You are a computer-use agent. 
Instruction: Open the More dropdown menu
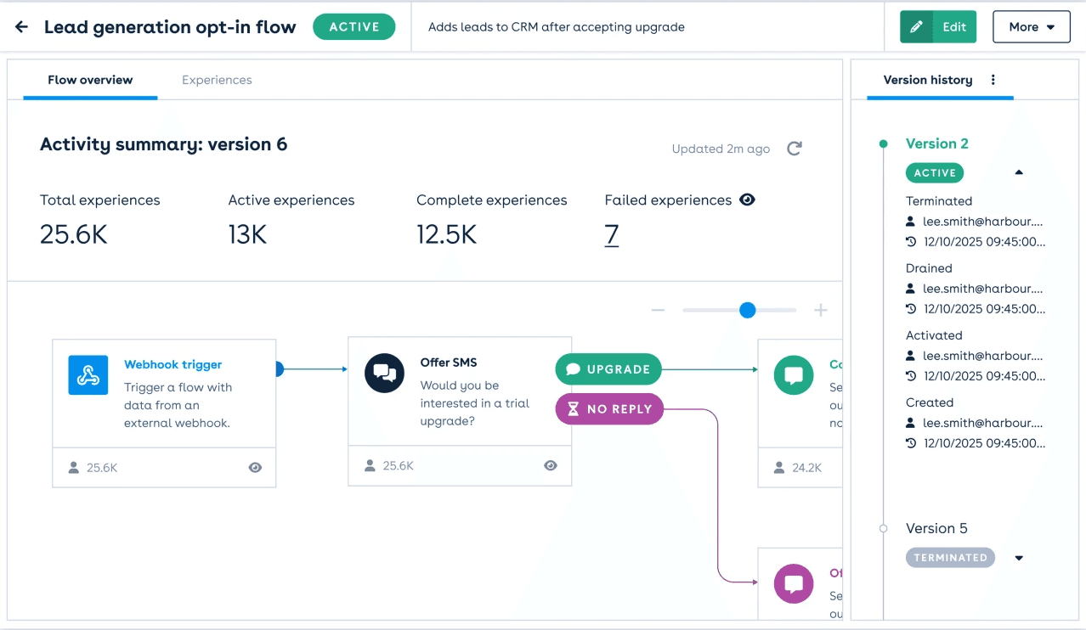[x=1032, y=27]
